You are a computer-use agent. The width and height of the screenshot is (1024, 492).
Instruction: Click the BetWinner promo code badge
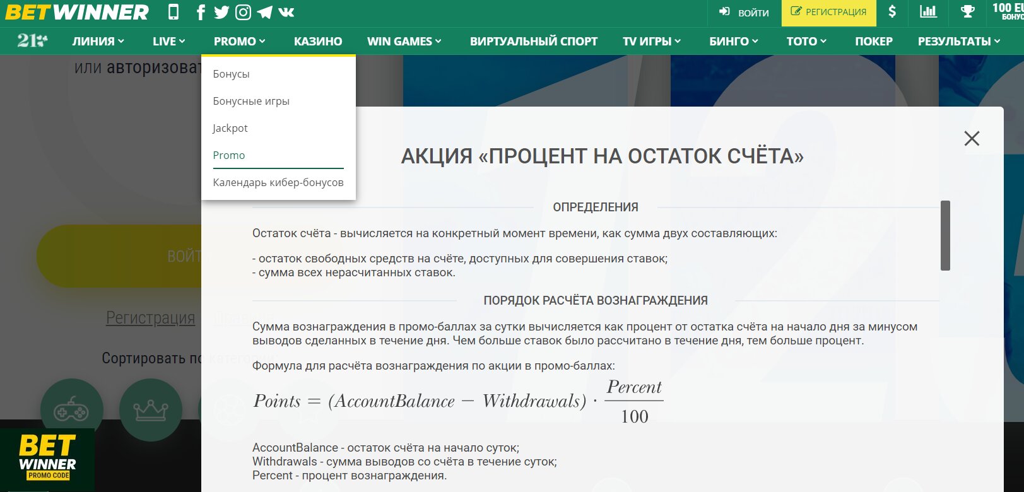[x=47, y=459]
